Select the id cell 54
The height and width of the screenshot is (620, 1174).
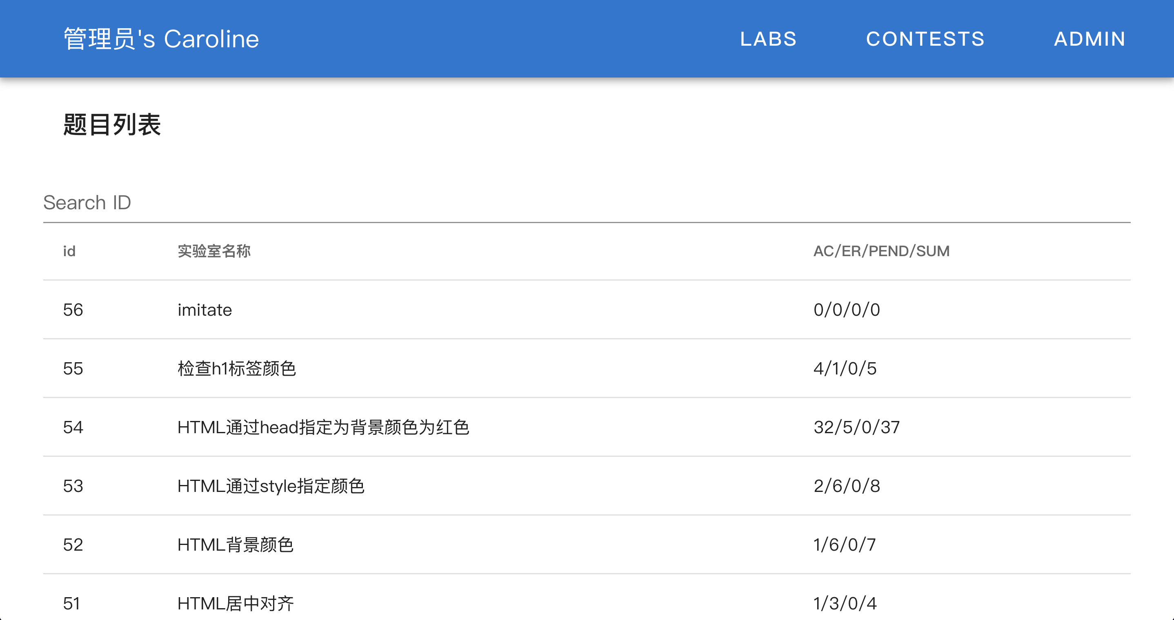[x=73, y=427]
